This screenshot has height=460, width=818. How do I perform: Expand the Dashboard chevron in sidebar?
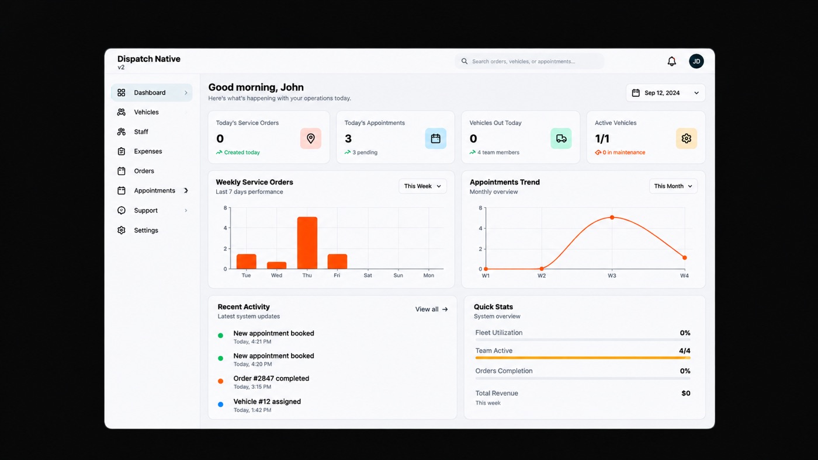186,93
